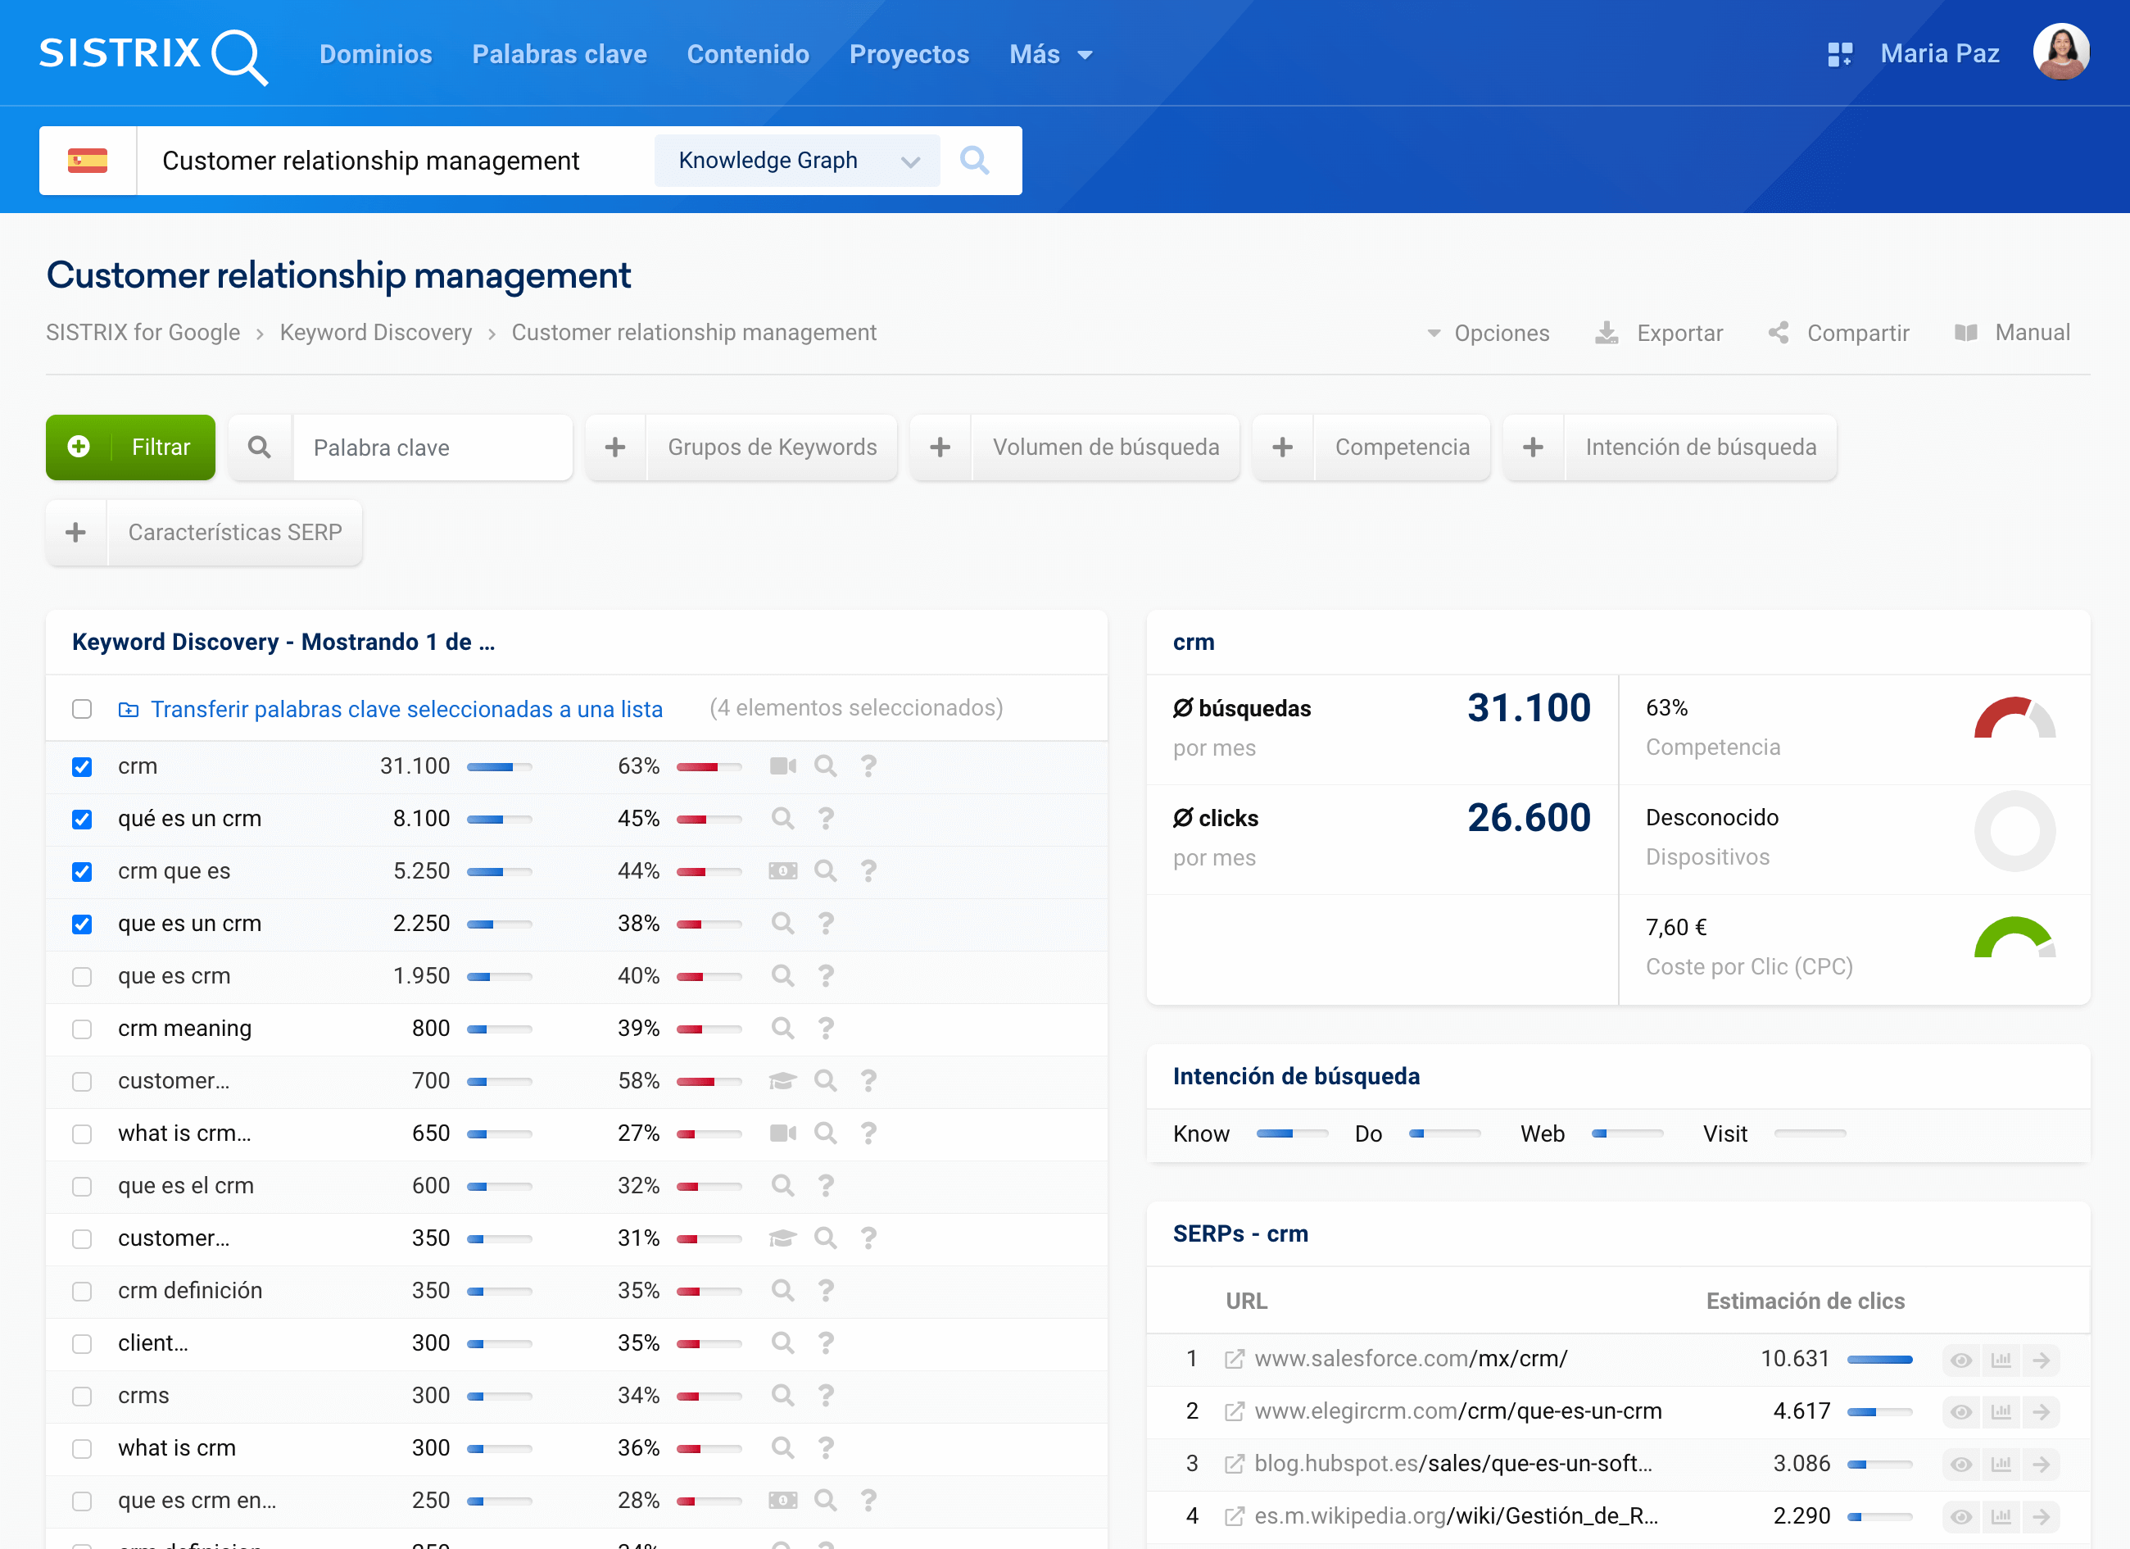Image resolution: width=2130 pixels, height=1549 pixels.
Task: Click the blue search magnifier in search bar
Action: point(974,161)
